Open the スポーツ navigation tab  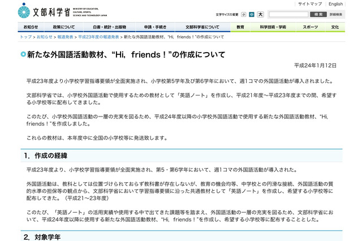click(311, 27)
